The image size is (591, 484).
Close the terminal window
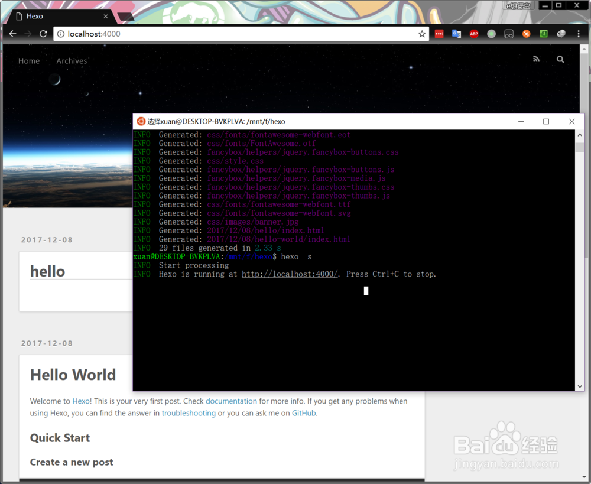pos(571,121)
